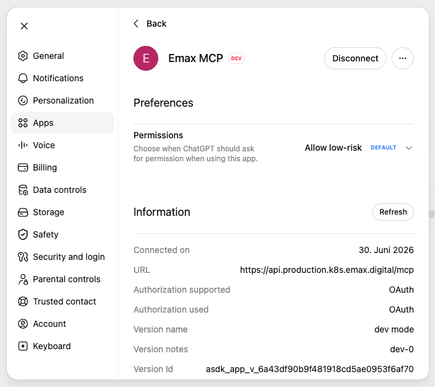The height and width of the screenshot is (387, 435).
Task: Click the Emax MCP avatar circle
Action: [x=146, y=58]
